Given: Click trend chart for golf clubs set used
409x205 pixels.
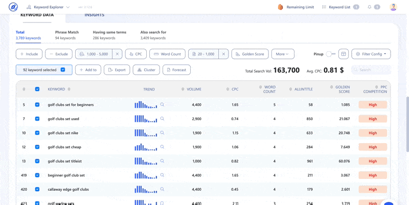Looking at the screenshot, I should coord(146,119).
